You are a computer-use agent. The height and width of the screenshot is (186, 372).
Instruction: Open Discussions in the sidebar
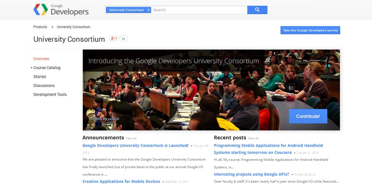44,86
